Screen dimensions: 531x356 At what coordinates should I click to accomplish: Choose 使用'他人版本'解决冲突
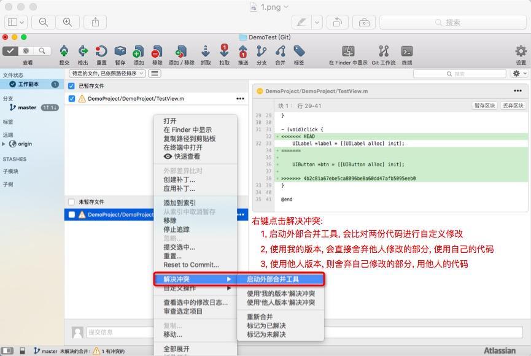(x=281, y=303)
